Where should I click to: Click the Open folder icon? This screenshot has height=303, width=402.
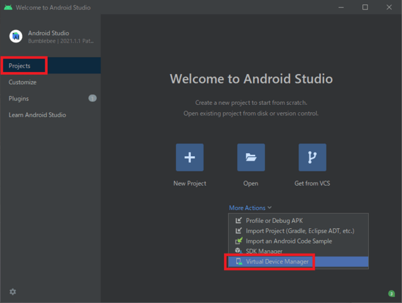(251, 157)
